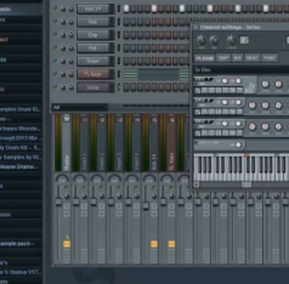Click the Snare channel volume knob

(x=71, y=61)
